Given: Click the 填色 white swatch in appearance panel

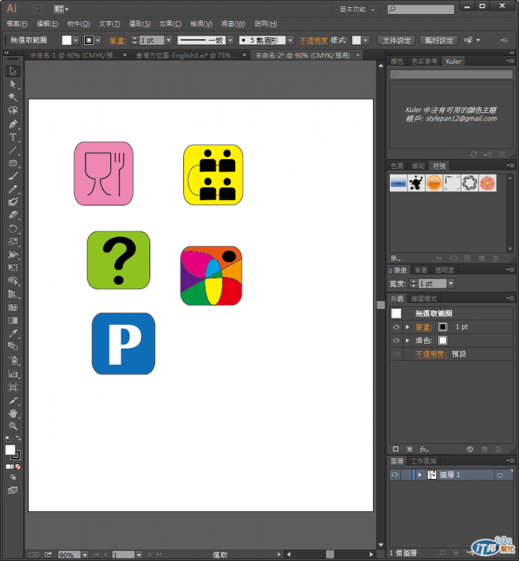Looking at the screenshot, I should pyautogui.click(x=442, y=341).
